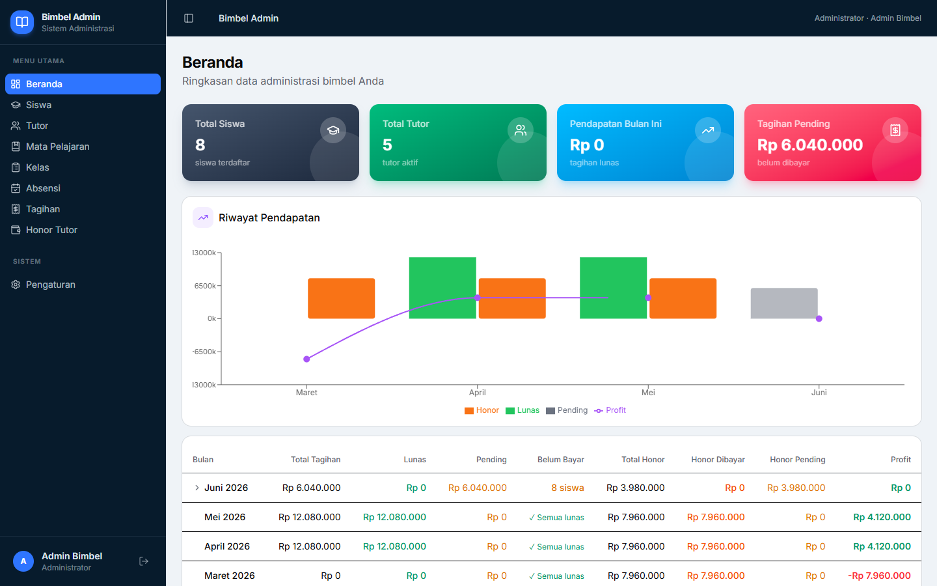Click the Tagihan Pending summary card
This screenshot has width=937, height=586.
[x=833, y=143]
